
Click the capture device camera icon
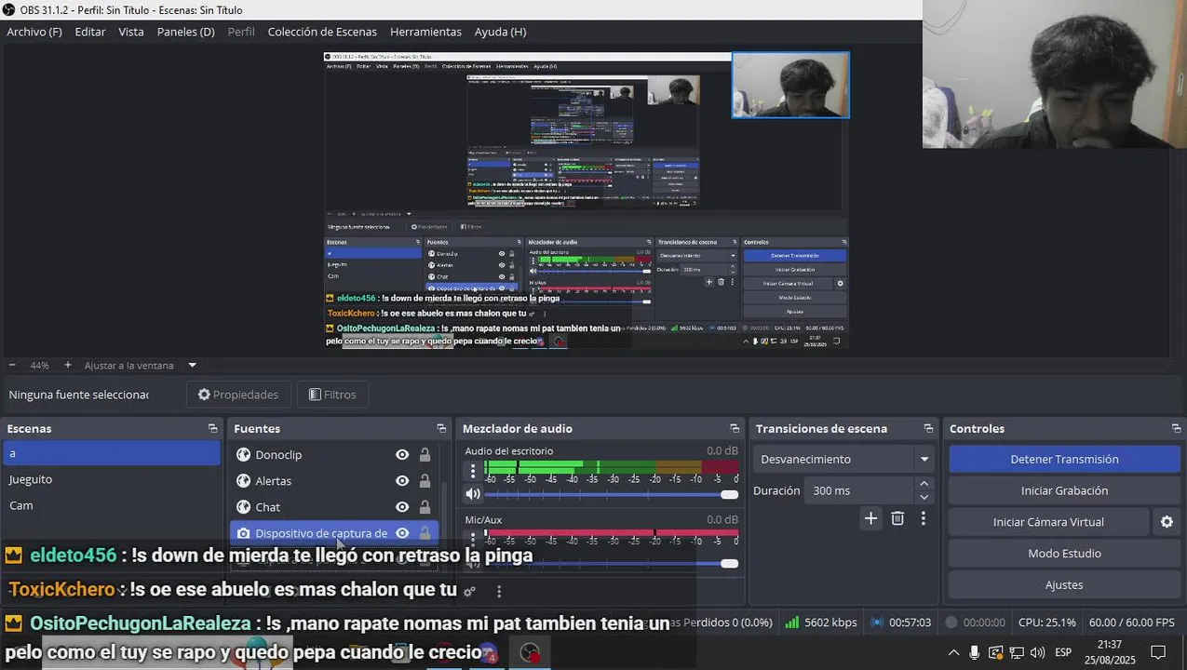[x=243, y=533]
